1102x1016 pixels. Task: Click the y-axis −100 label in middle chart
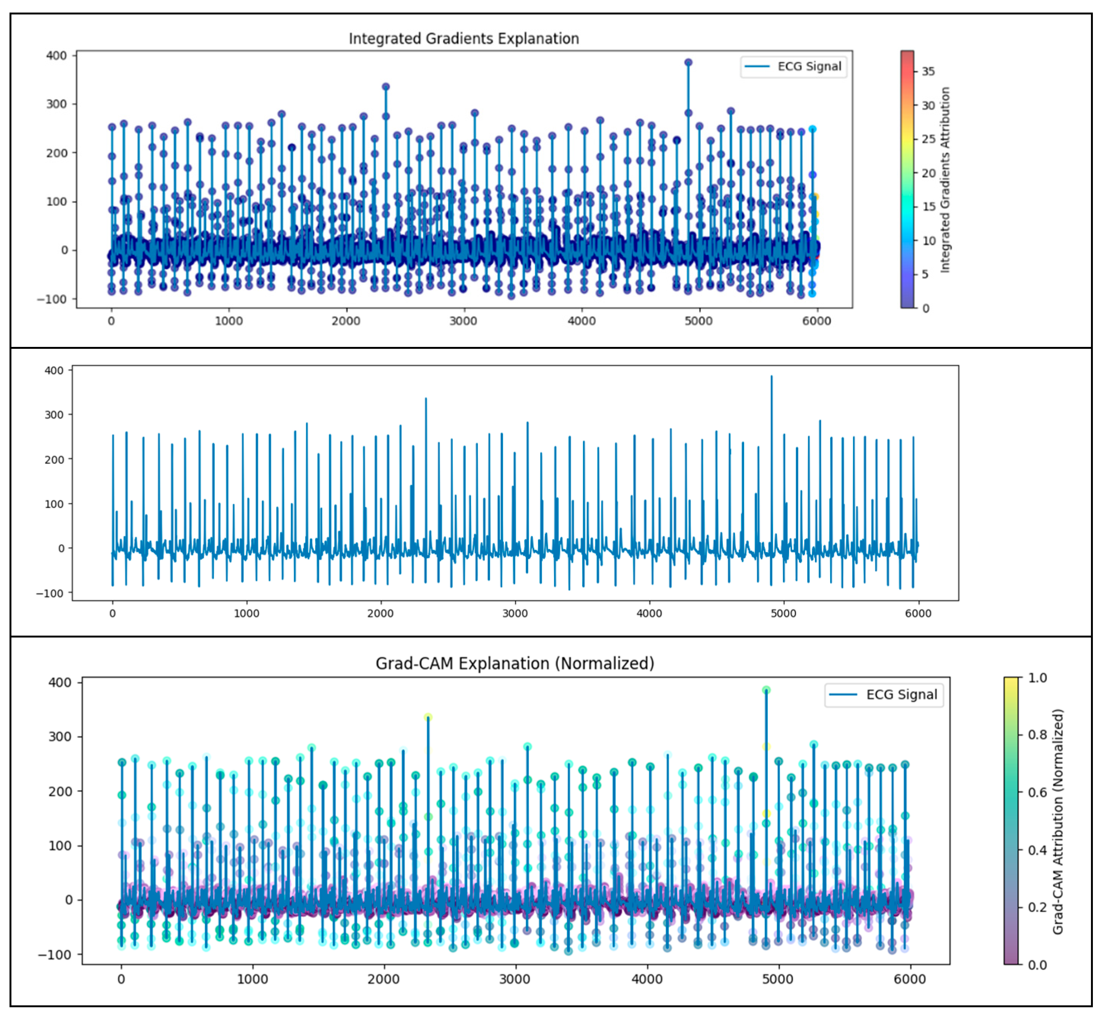[49, 594]
